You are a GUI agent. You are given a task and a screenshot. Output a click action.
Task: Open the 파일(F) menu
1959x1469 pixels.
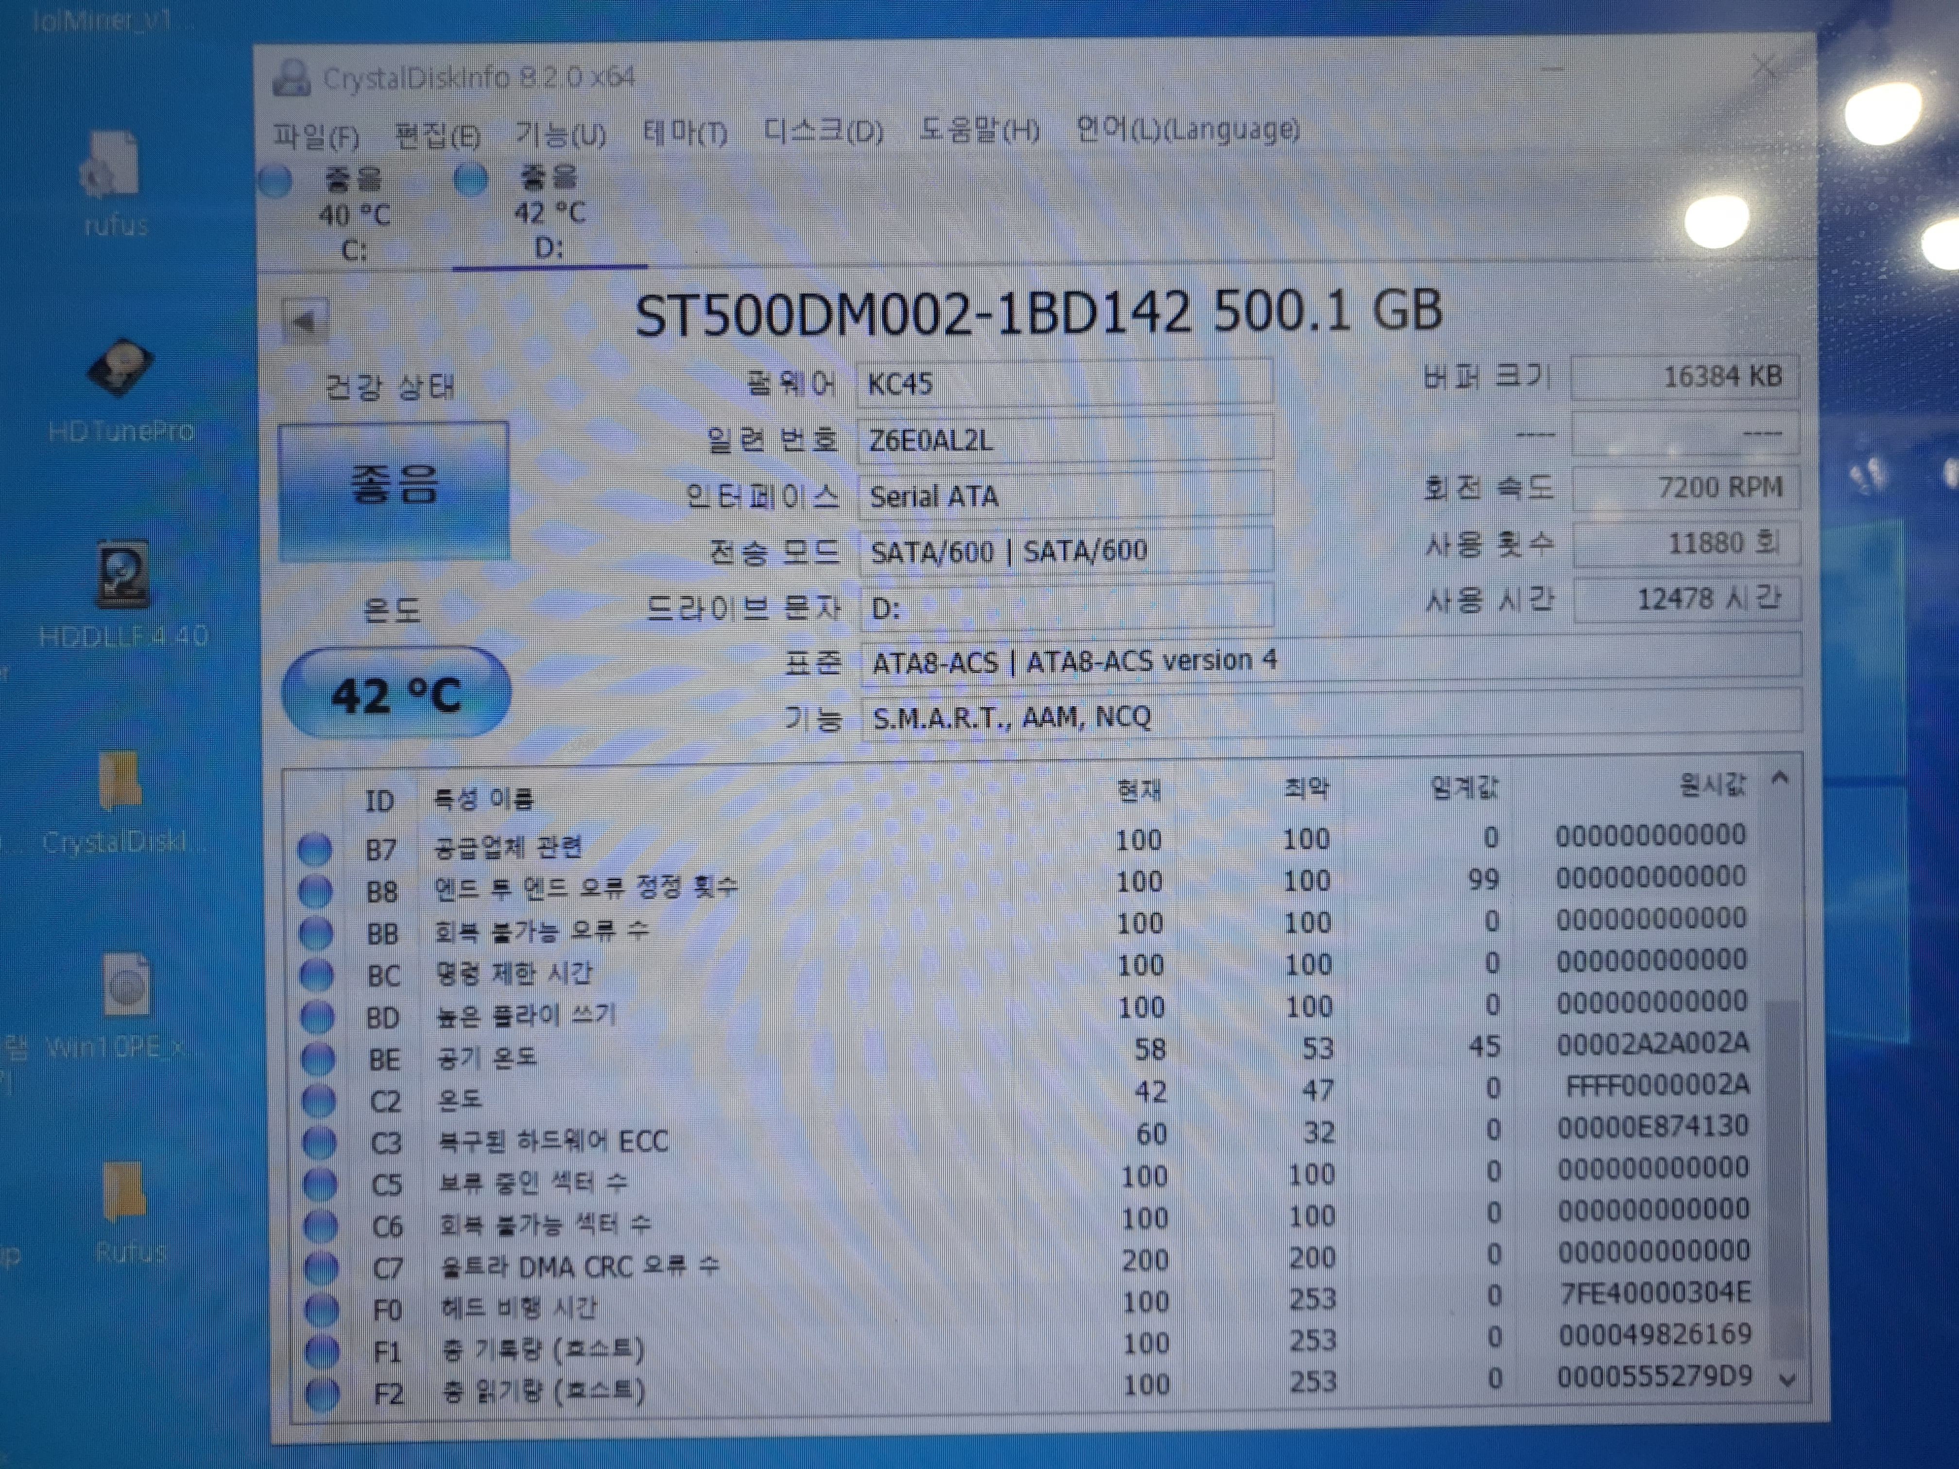(315, 137)
